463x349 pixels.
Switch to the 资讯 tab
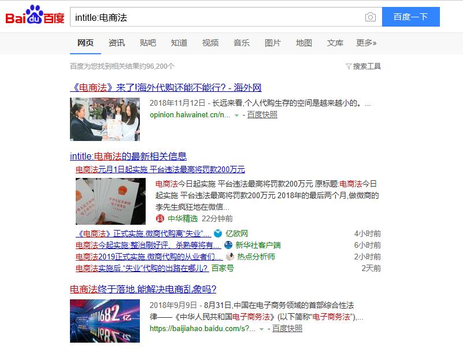[116, 42]
